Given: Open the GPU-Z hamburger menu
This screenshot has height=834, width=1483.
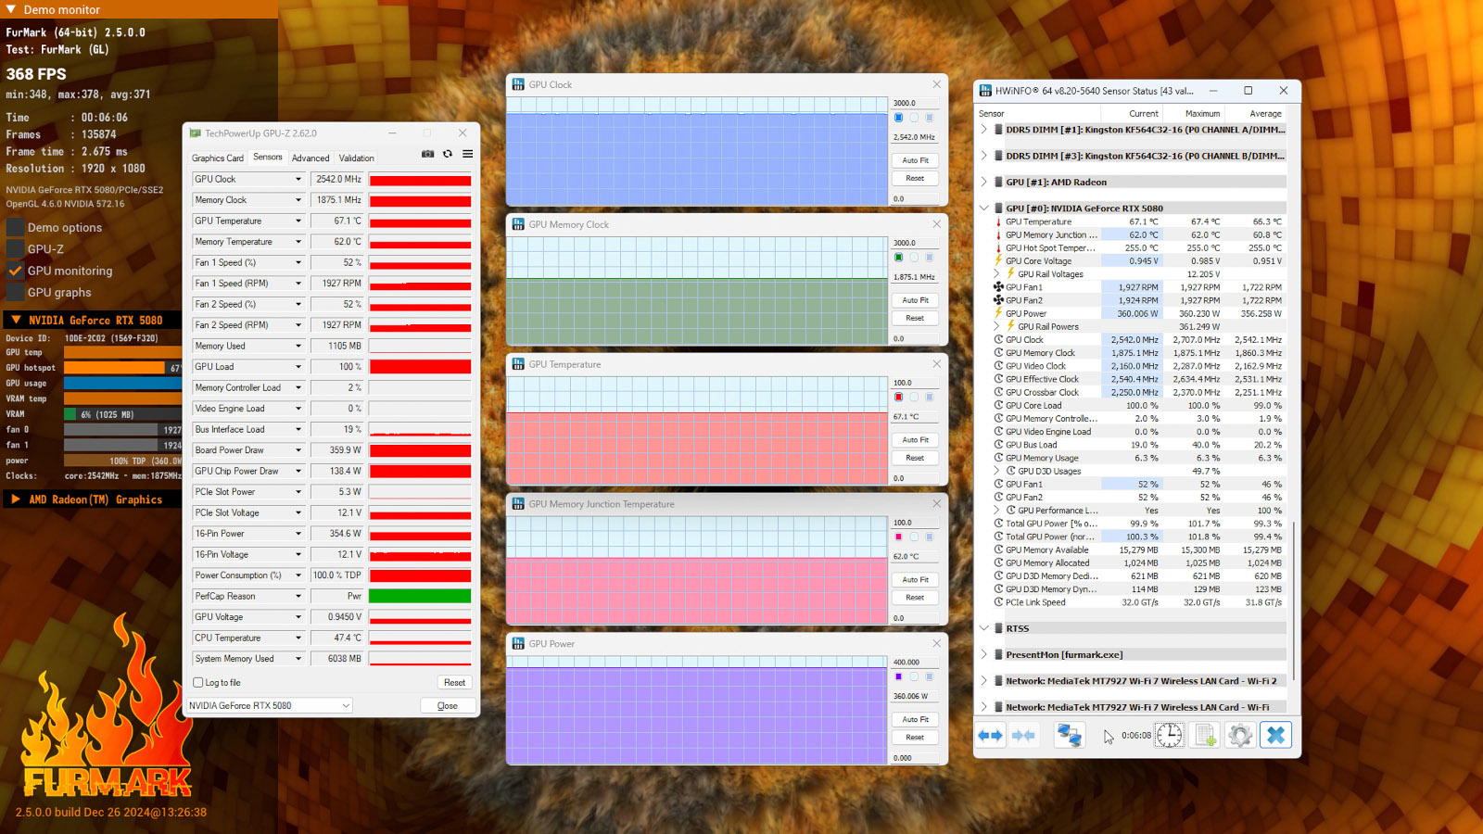Looking at the screenshot, I should coord(467,154).
